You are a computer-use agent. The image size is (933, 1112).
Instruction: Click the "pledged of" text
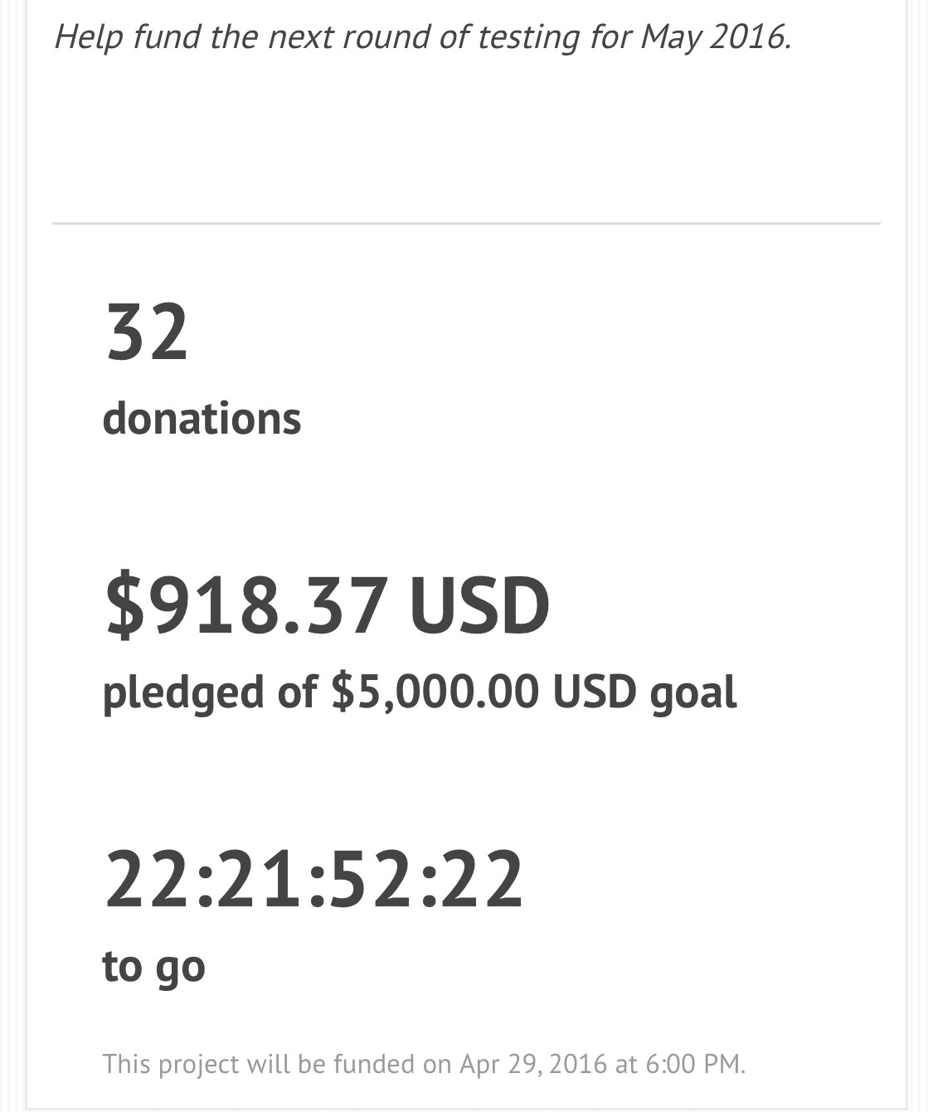(210, 692)
